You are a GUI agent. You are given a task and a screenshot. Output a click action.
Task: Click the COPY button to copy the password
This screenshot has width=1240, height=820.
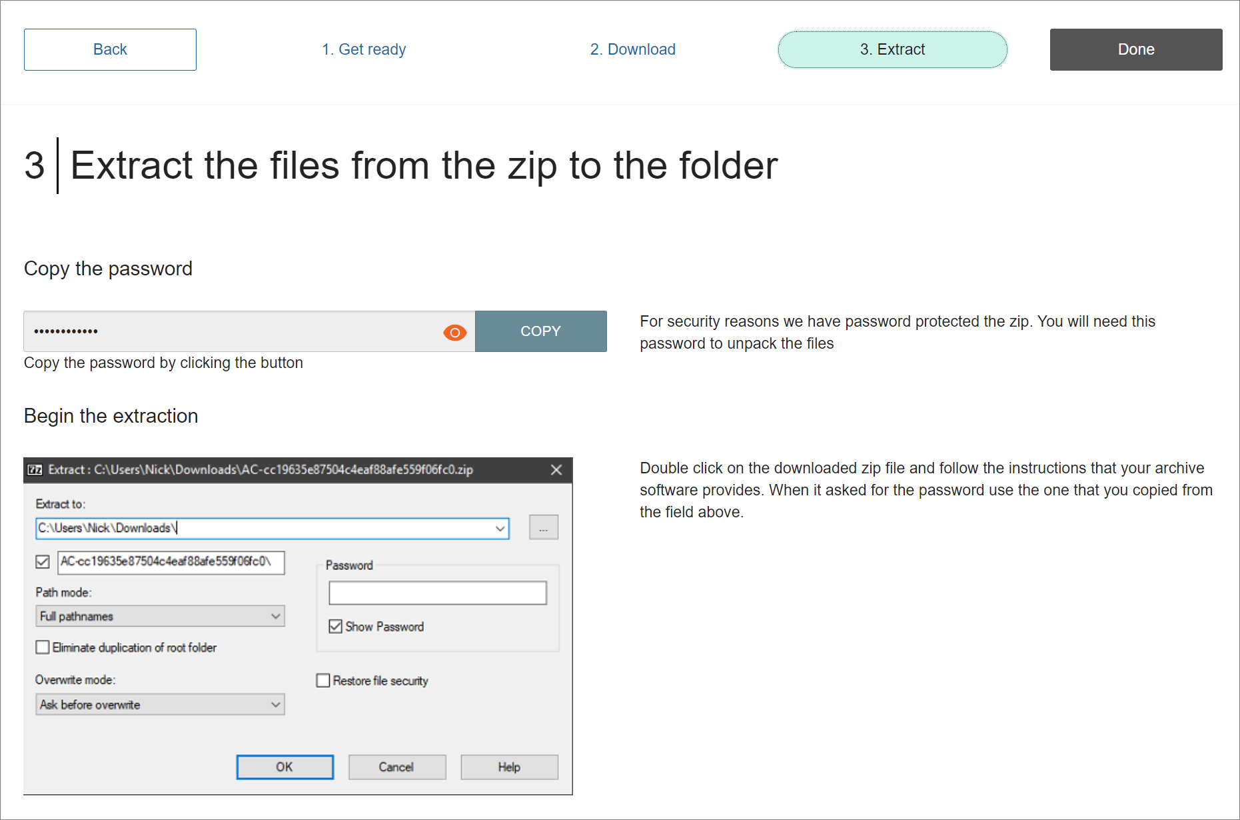[x=540, y=331]
